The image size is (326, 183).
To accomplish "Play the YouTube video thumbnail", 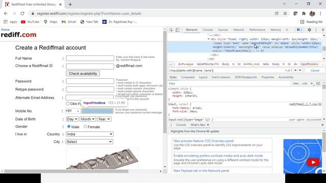I will pyautogui.click(x=313, y=162).
